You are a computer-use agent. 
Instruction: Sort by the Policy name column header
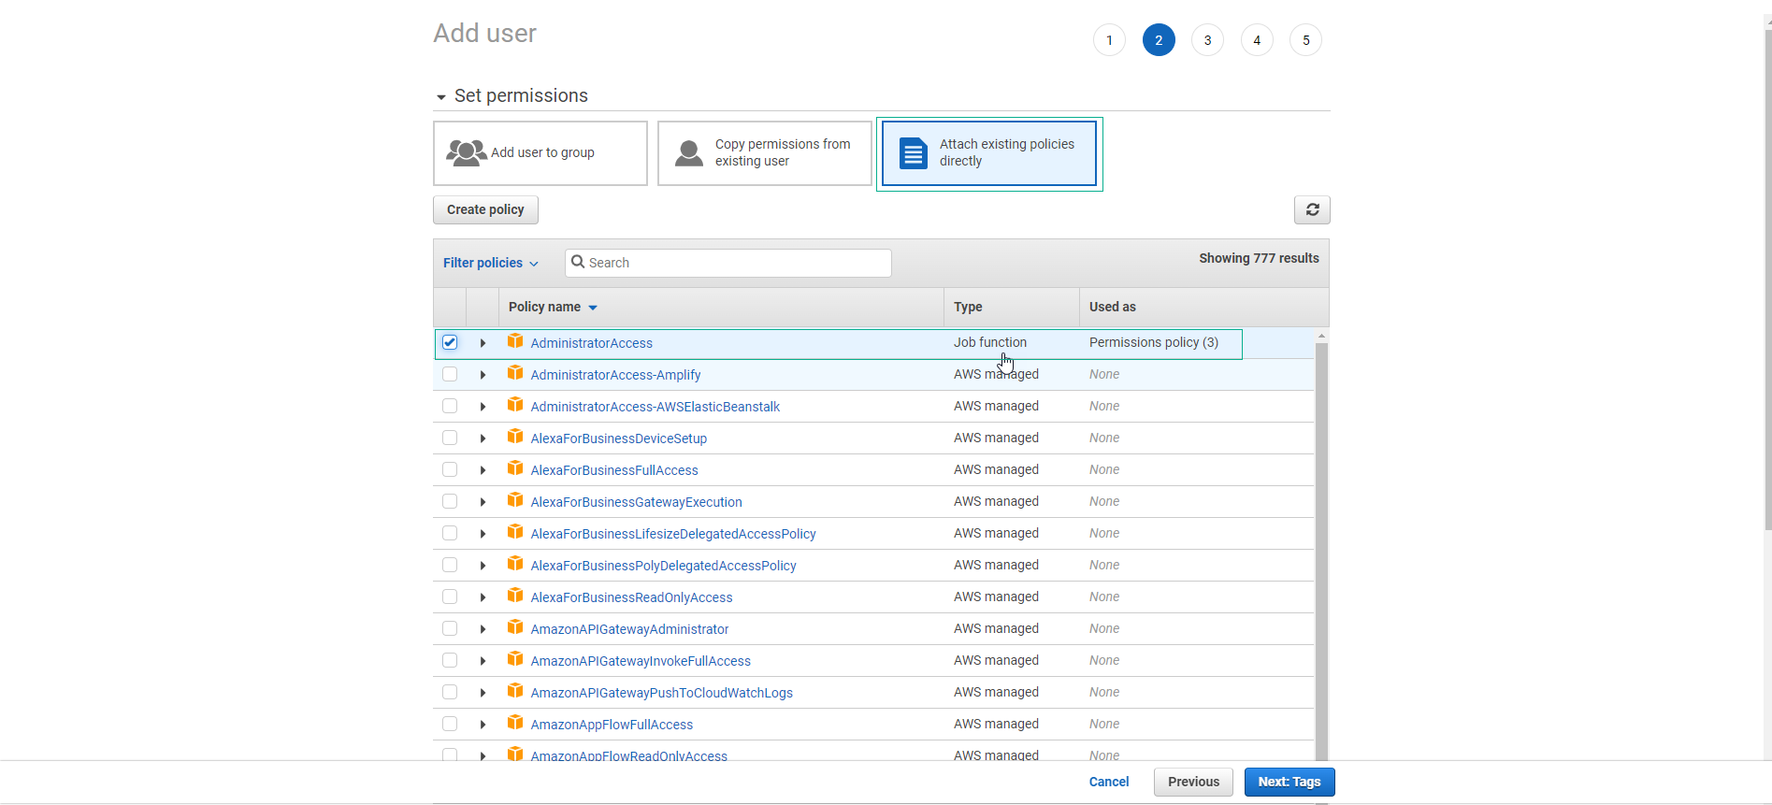coord(553,307)
